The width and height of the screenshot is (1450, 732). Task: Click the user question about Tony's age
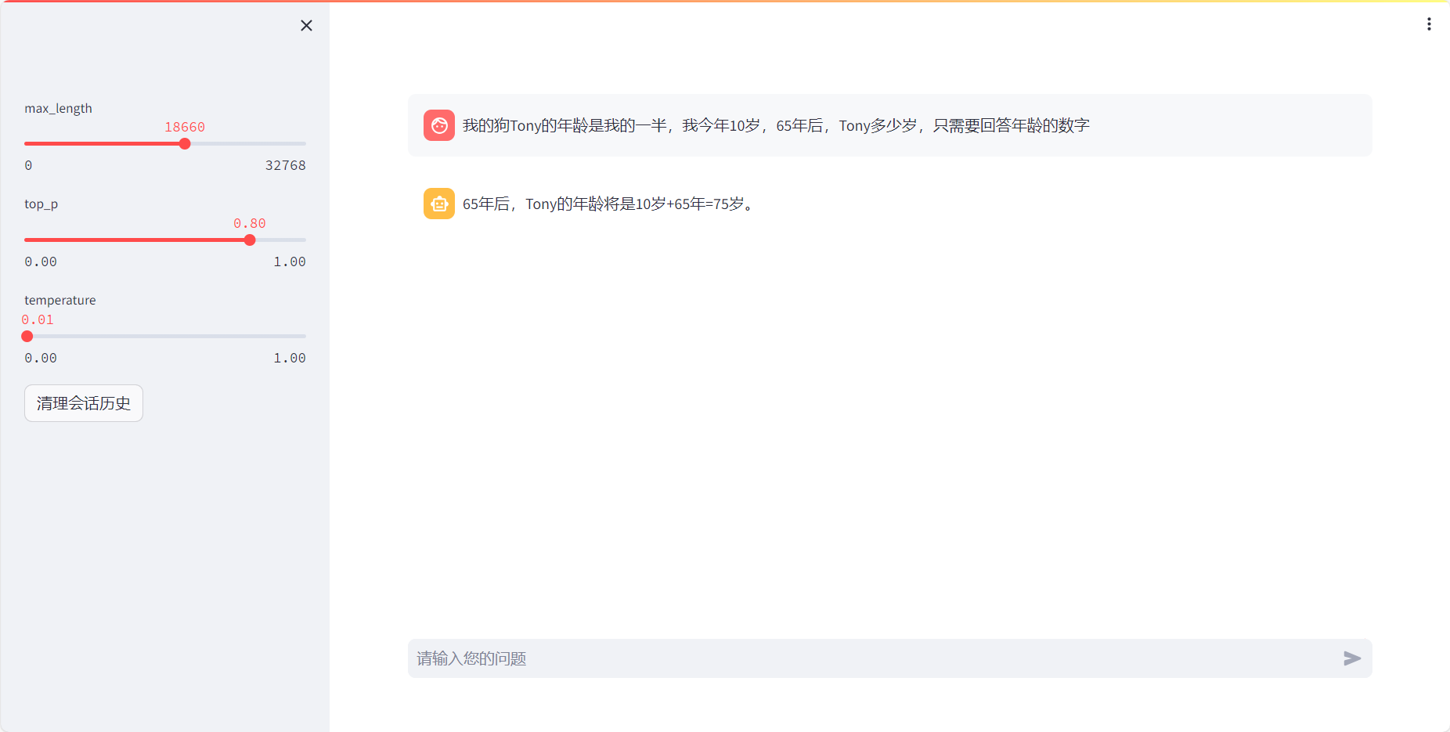click(776, 125)
